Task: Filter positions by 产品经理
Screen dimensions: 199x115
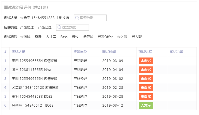Action: (45, 27)
